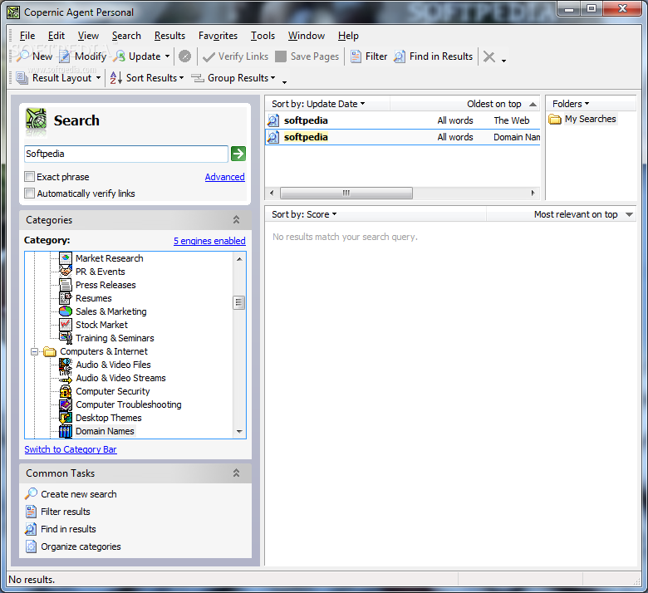This screenshot has width=648, height=593.
Task: Open the Update dropdown arrow
Action: (167, 56)
